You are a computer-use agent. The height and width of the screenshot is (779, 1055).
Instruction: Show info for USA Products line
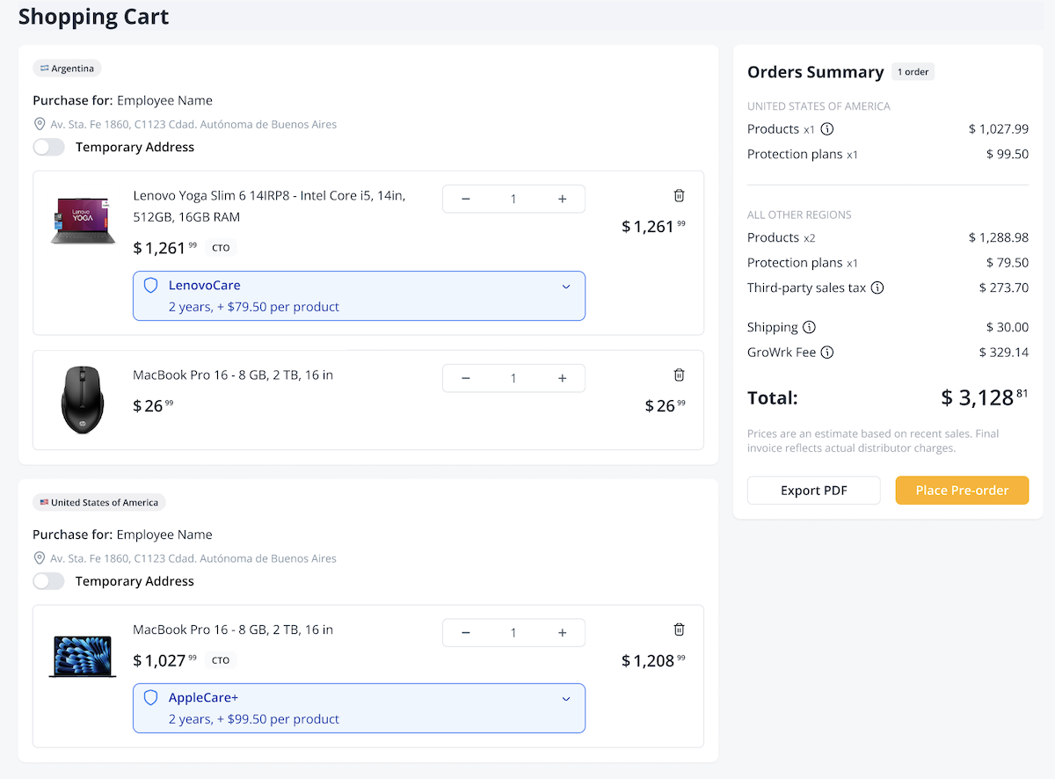(827, 129)
